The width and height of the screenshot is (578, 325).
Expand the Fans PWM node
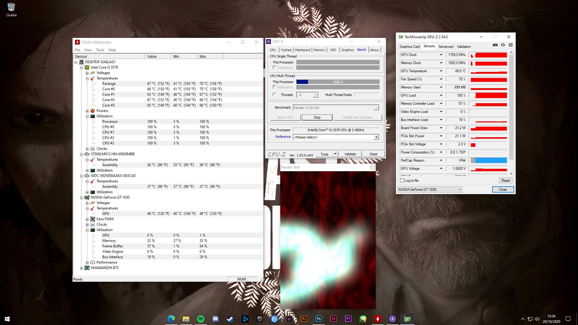pyautogui.click(x=87, y=219)
